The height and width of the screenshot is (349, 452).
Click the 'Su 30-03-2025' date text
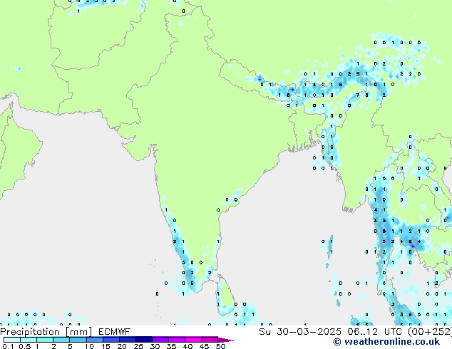[x=300, y=332]
